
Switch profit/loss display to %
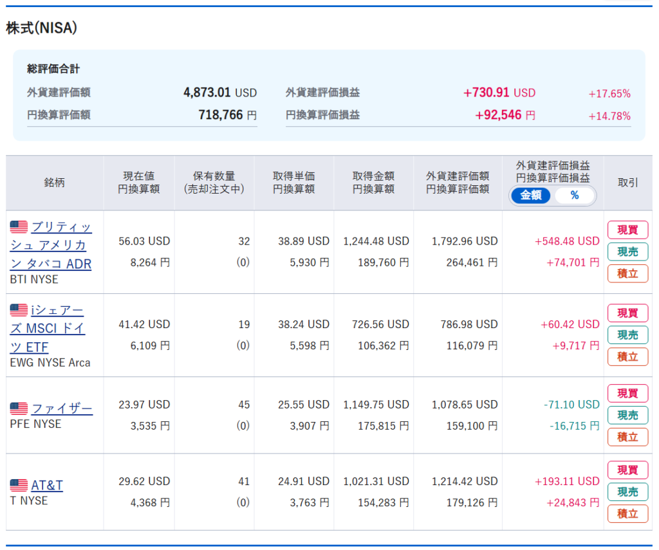[x=574, y=196]
